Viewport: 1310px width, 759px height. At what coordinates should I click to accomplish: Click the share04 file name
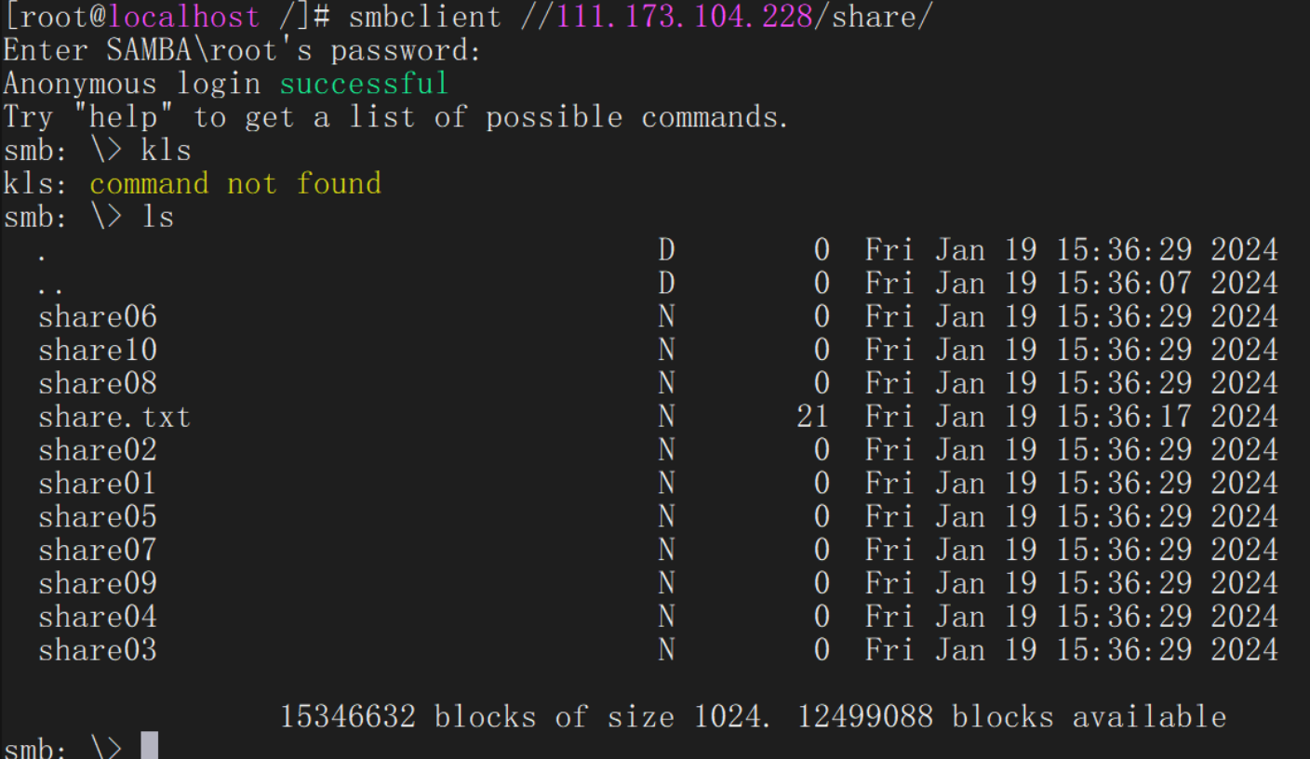coord(97,618)
